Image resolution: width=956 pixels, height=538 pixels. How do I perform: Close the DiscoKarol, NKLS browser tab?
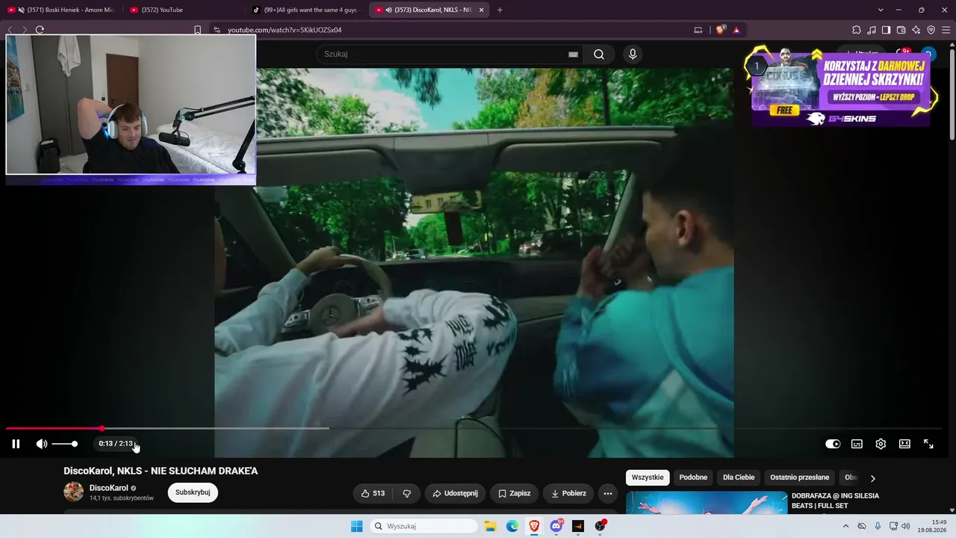[481, 10]
